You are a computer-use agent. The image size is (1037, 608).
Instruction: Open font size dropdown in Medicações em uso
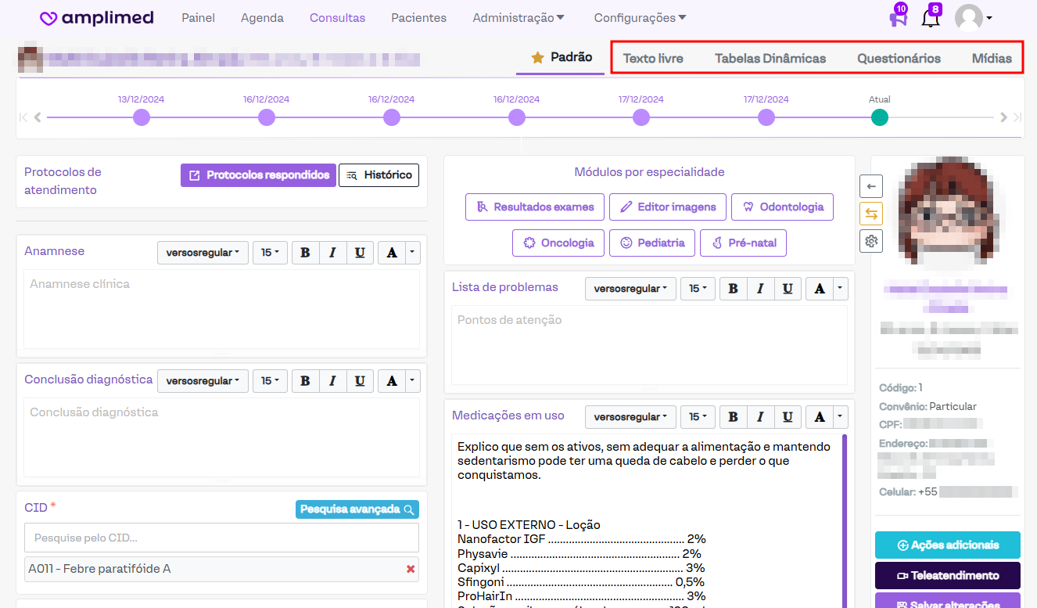point(698,417)
